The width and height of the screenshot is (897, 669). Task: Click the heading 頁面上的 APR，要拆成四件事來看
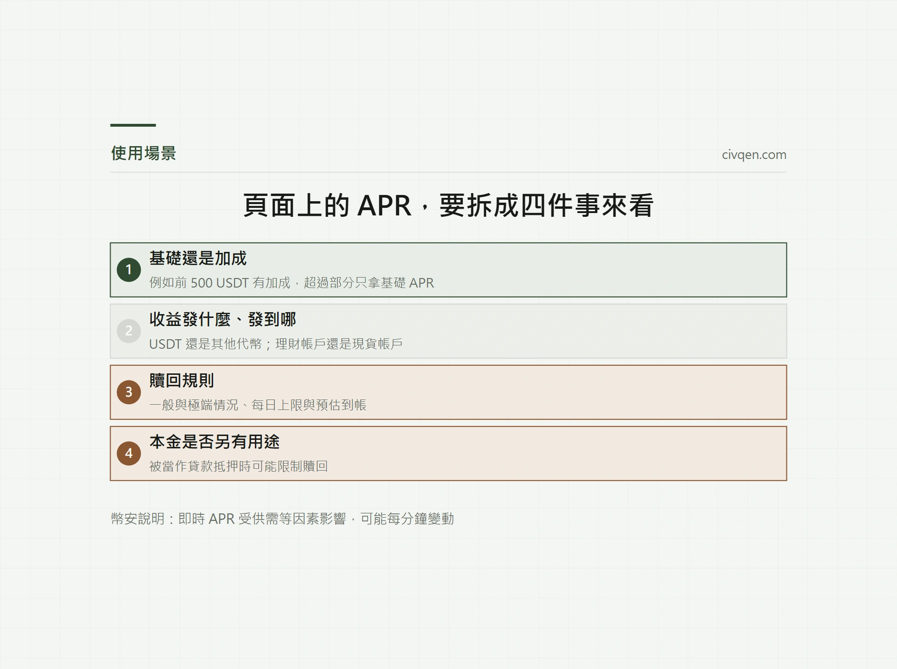pos(448,206)
